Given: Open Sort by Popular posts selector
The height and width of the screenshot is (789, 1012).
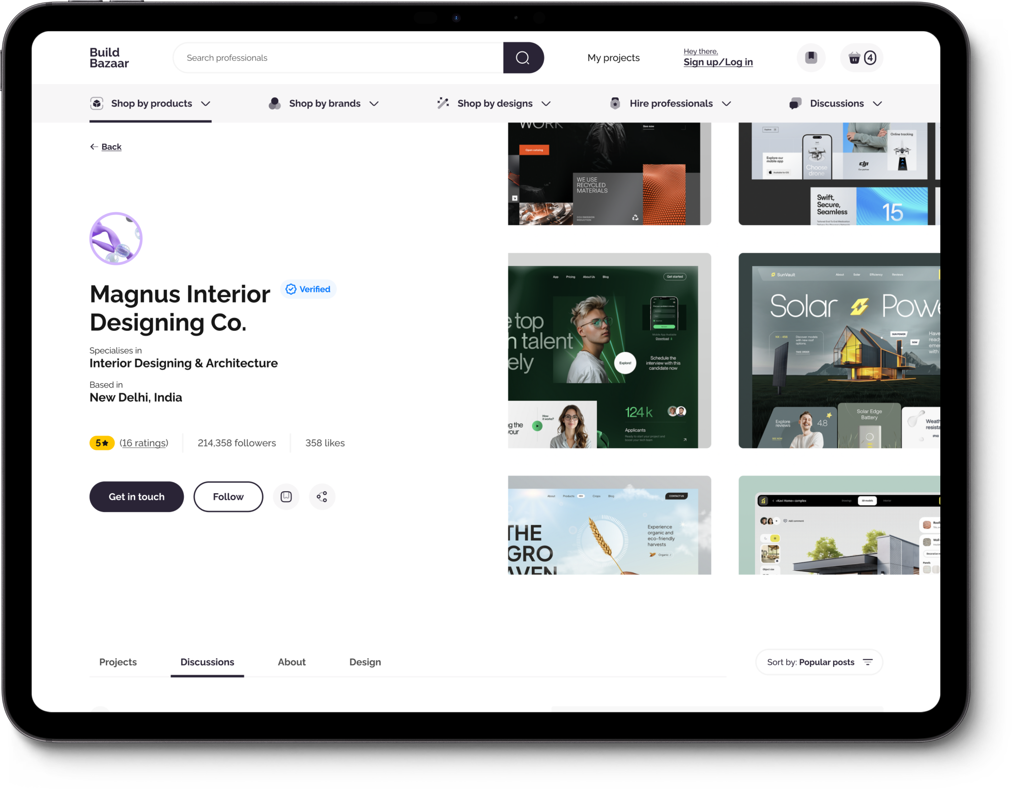Looking at the screenshot, I should [819, 662].
